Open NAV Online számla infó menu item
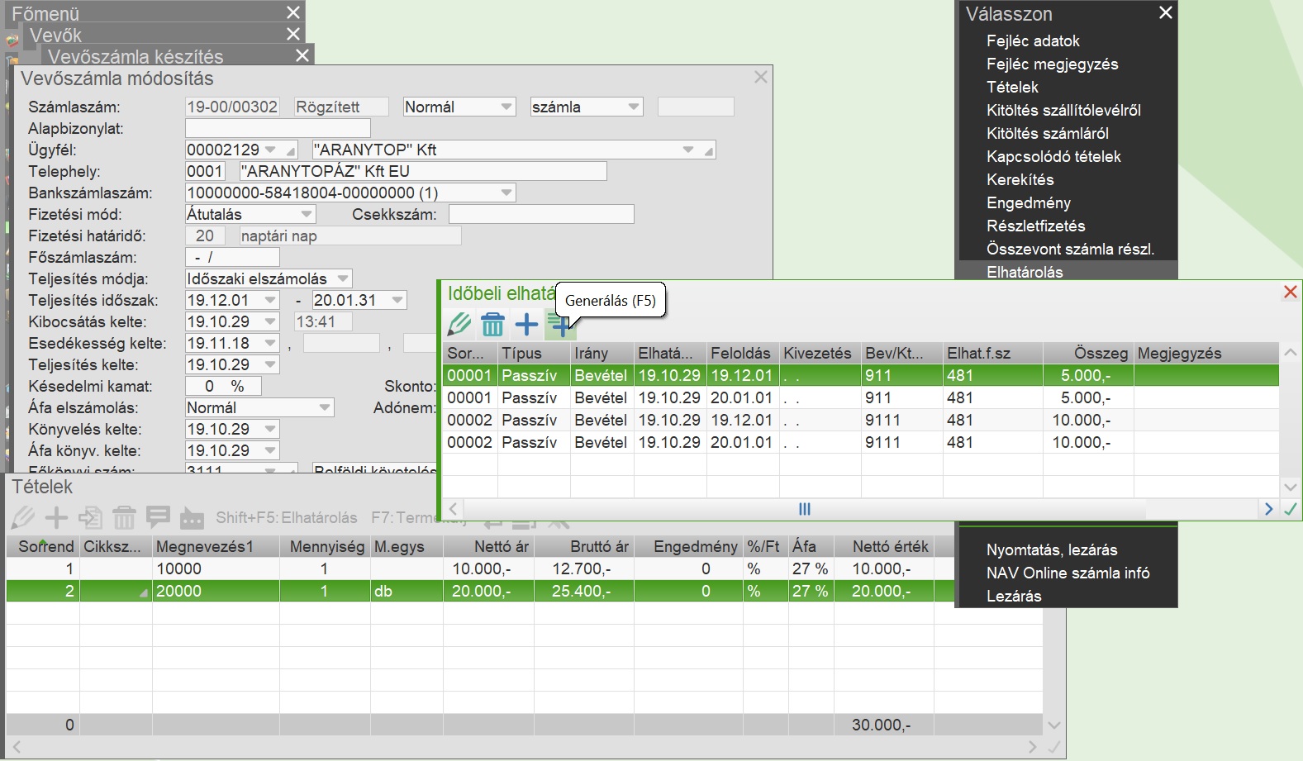 point(1068,573)
